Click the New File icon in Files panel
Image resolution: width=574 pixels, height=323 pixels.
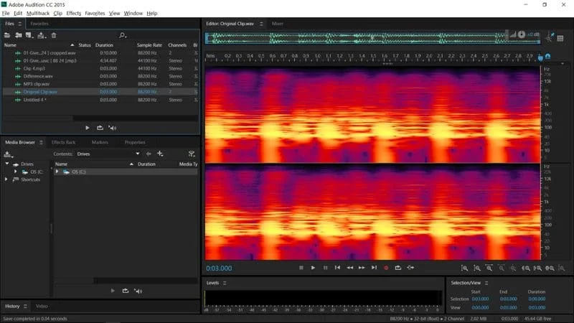point(29,35)
